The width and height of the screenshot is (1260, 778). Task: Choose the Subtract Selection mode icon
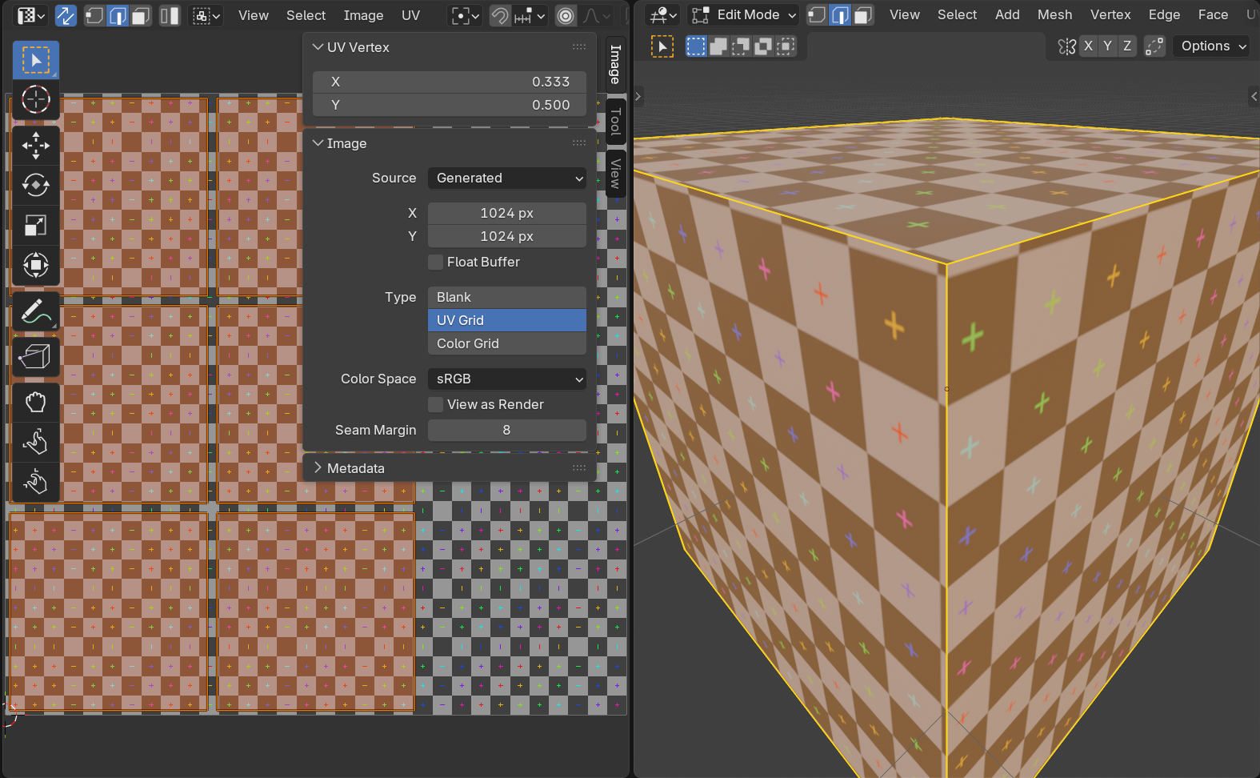(x=741, y=46)
